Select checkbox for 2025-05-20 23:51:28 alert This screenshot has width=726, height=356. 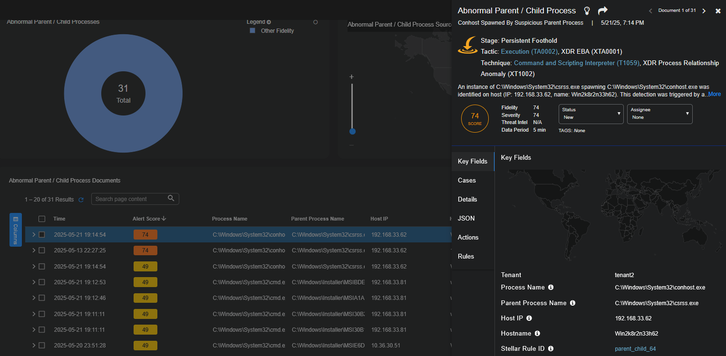[42, 346]
